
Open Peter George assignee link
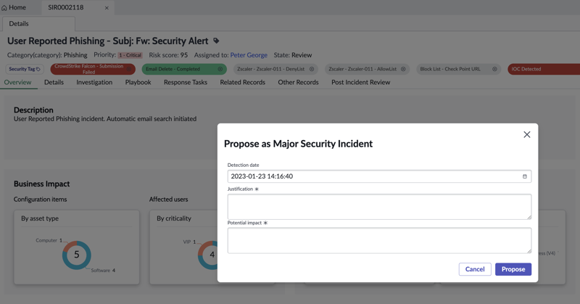point(249,55)
